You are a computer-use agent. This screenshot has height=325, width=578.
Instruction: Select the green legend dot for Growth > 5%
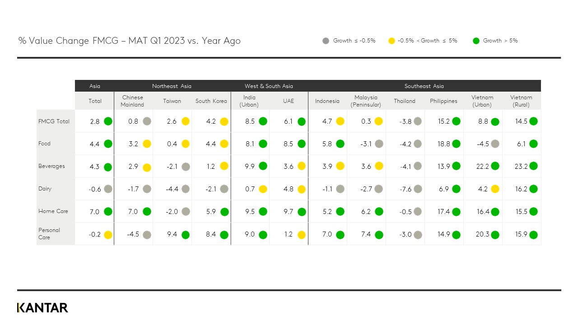(x=475, y=41)
